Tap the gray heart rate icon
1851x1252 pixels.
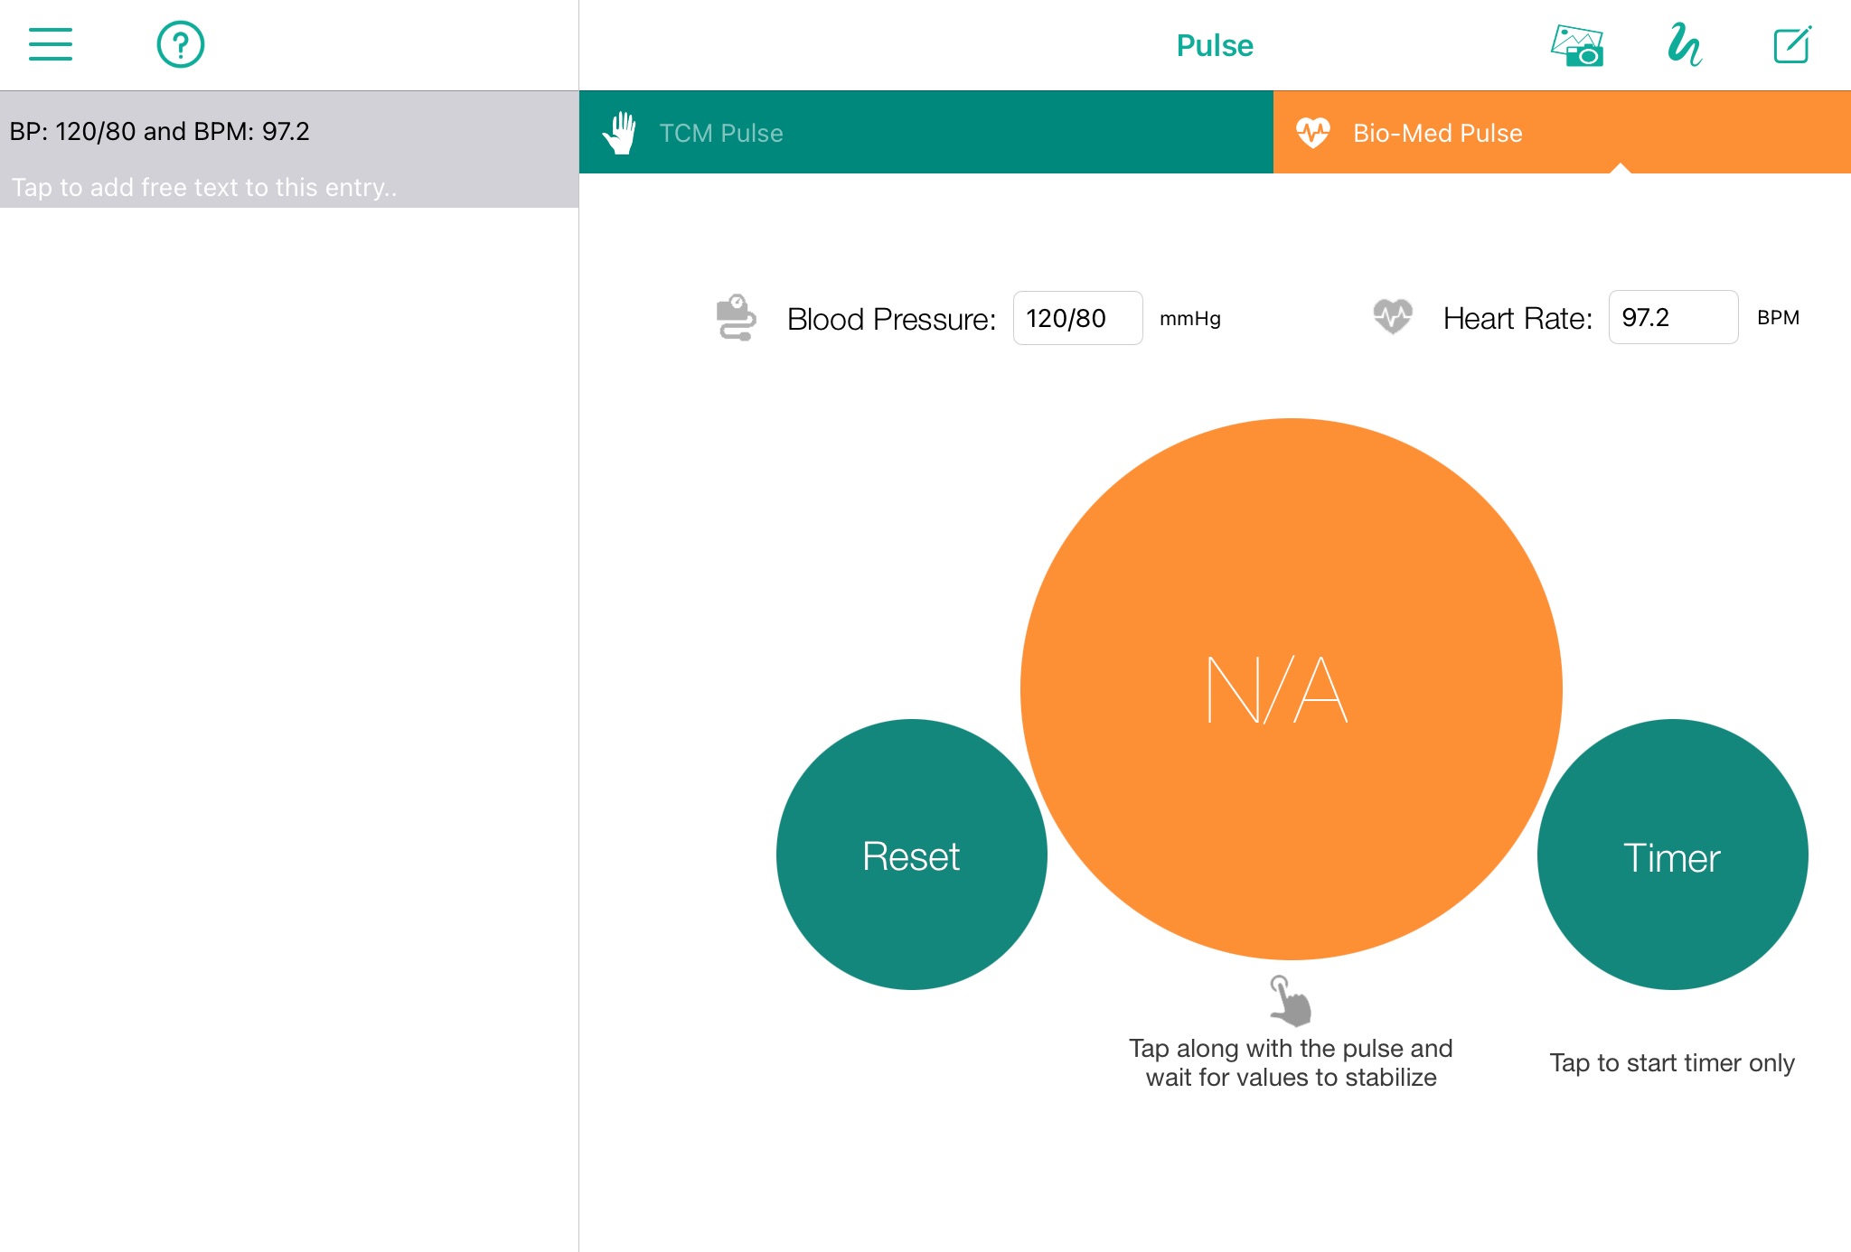[1392, 317]
